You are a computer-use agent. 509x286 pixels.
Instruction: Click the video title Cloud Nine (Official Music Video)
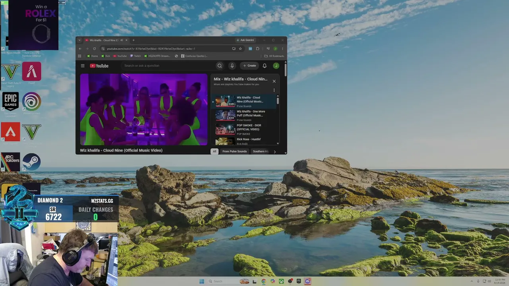tap(121, 150)
